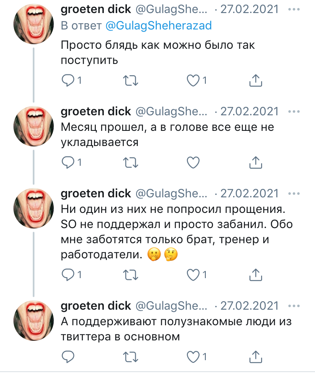This screenshot has width=315, height=377.
Task: Like the tweet mentioning 'работодатели'
Action: (193, 275)
